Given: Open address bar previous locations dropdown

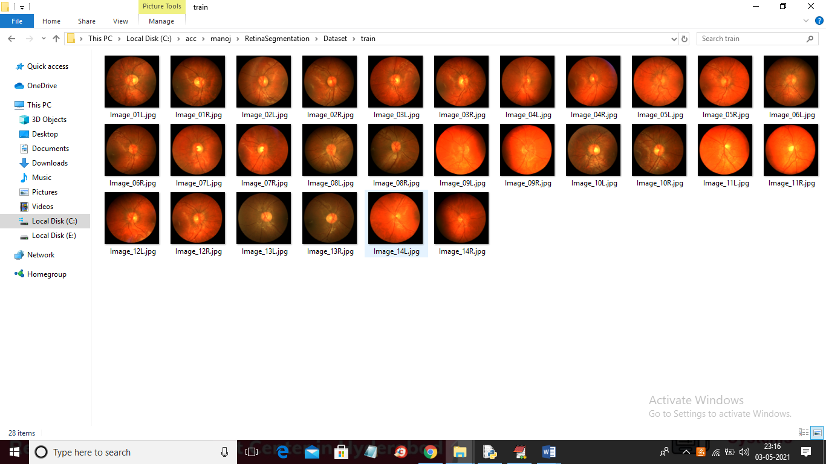Looking at the screenshot, I should [674, 39].
